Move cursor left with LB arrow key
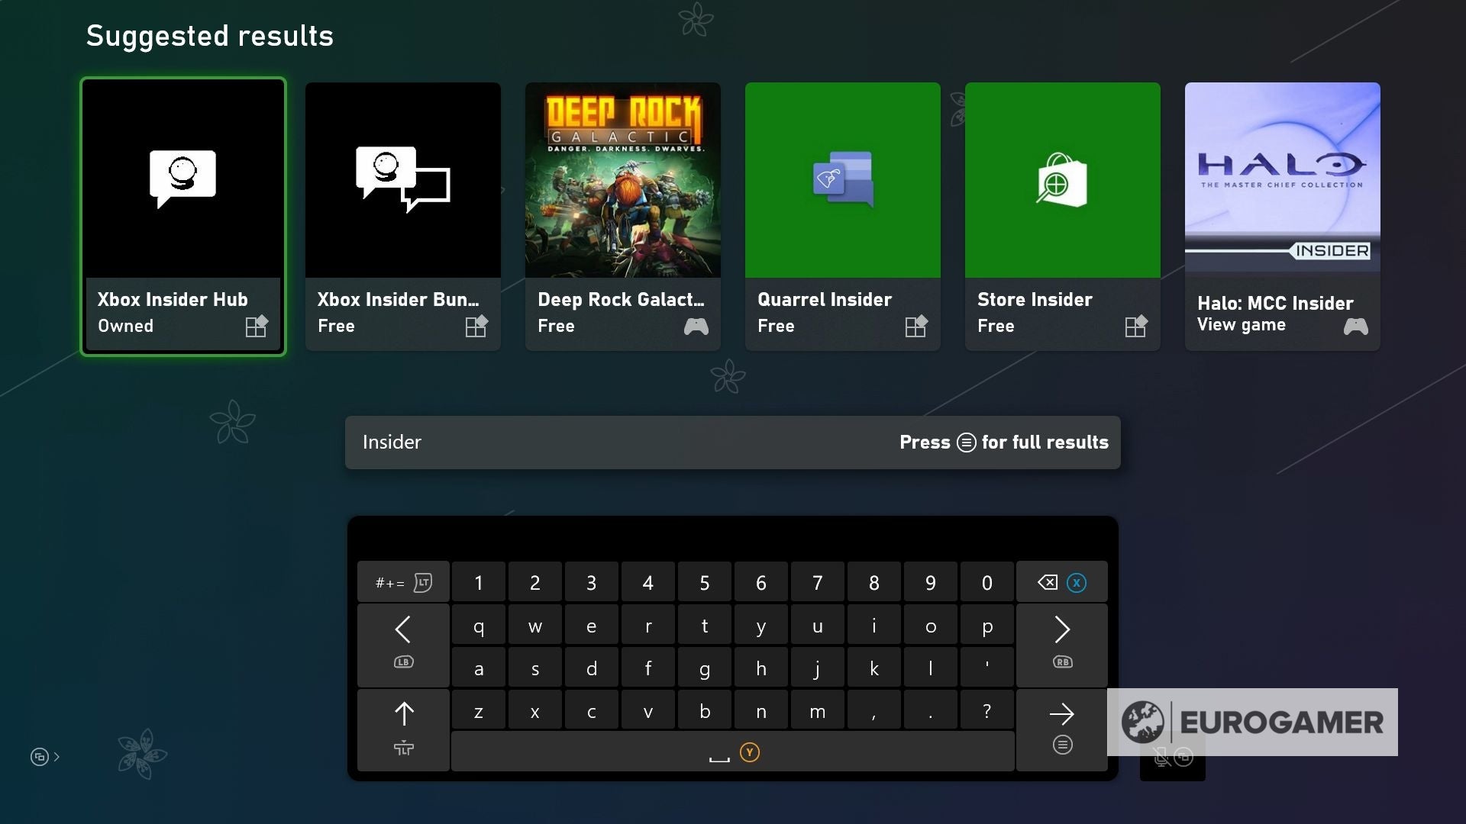This screenshot has width=1466, height=824. point(403,643)
